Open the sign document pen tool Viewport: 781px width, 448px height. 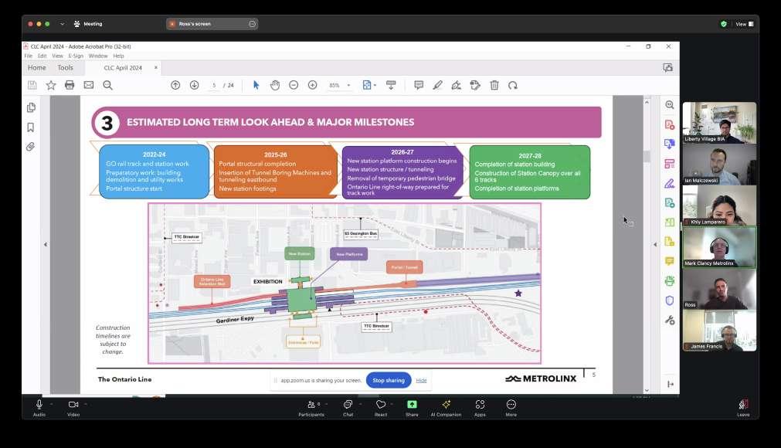(x=457, y=85)
